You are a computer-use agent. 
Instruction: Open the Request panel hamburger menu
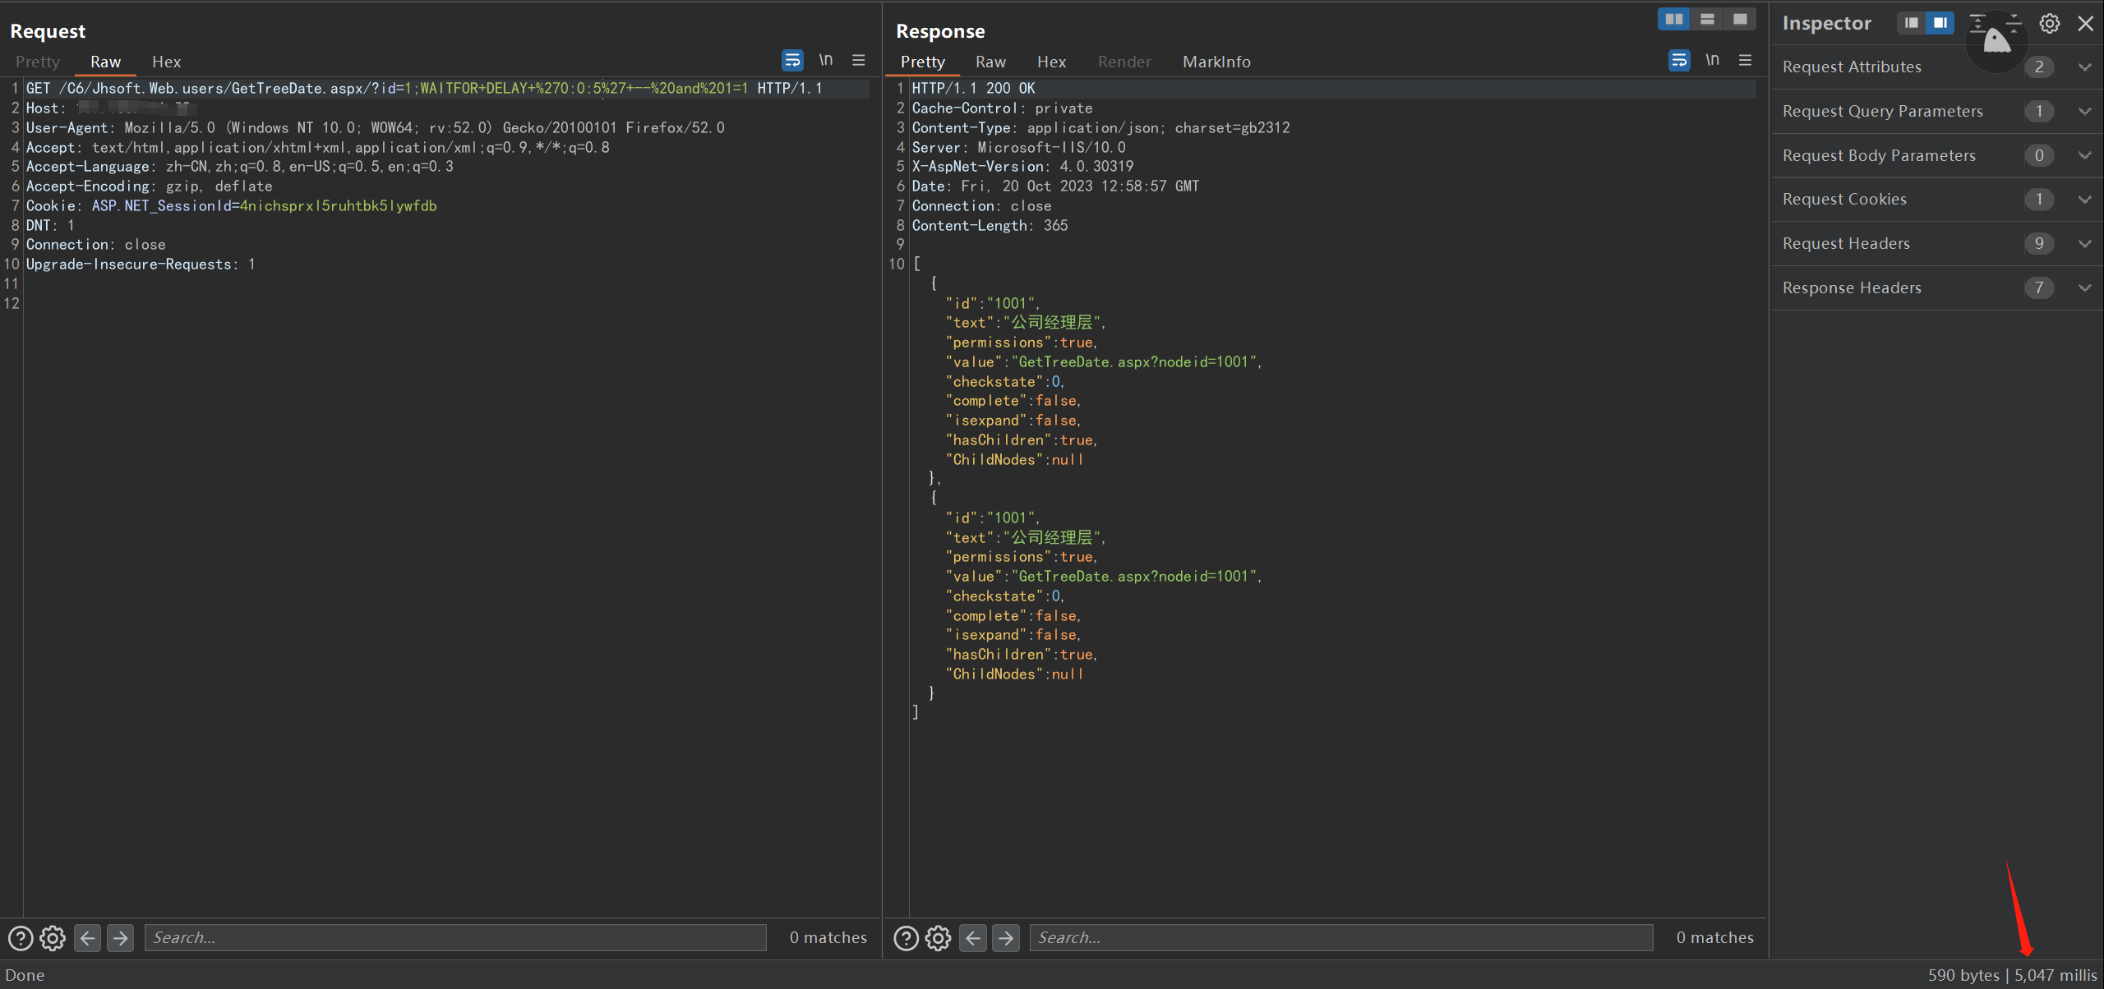859,60
